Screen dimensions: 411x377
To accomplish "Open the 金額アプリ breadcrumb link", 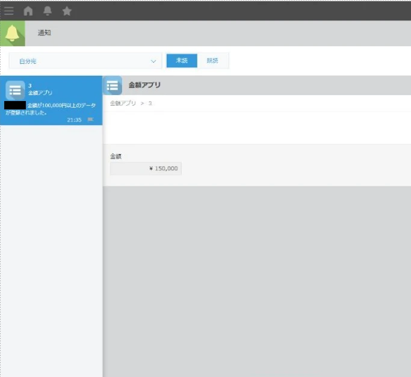I will (123, 103).
